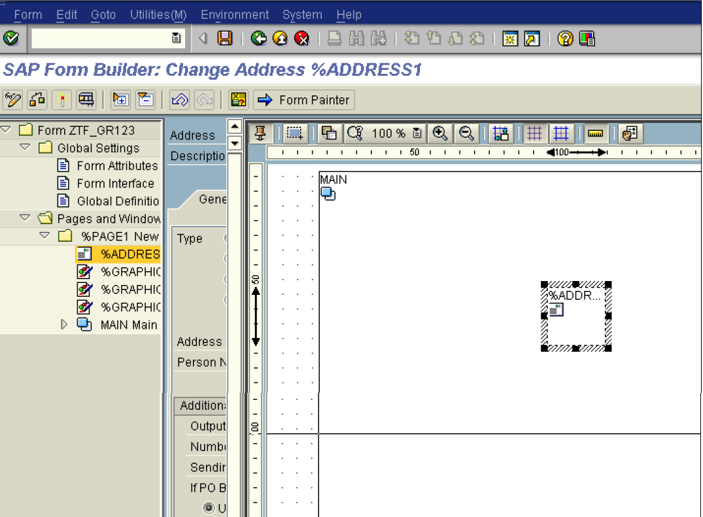
Task: Select the MAIN window icon on the canvas
Action: (328, 194)
